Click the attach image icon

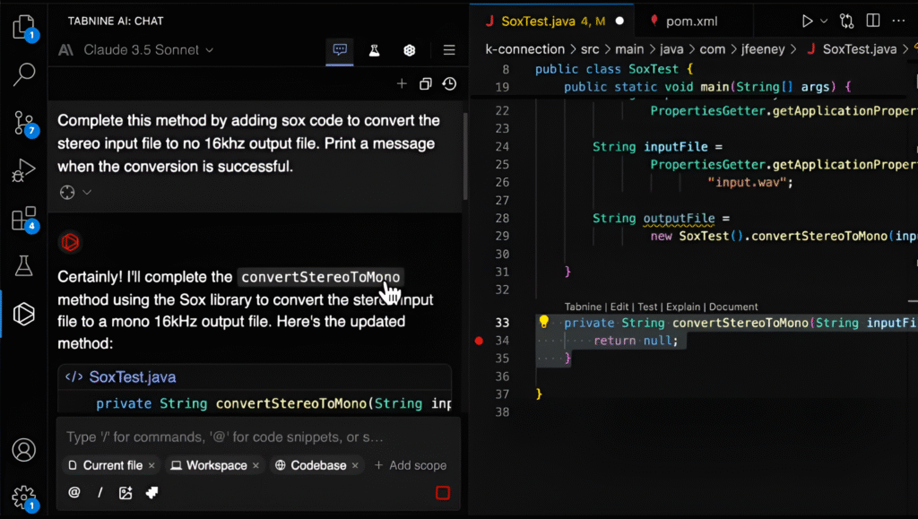point(126,493)
